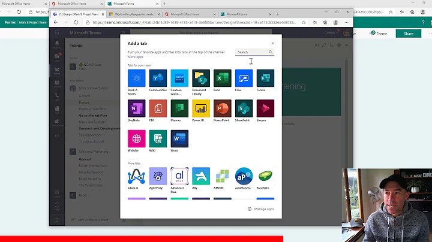432x242 pixels.
Task: Select the Ally app icon
Action: [201, 176]
